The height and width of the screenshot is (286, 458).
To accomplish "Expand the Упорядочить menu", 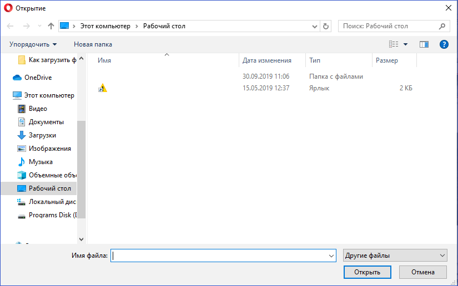I will click(33, 44).
